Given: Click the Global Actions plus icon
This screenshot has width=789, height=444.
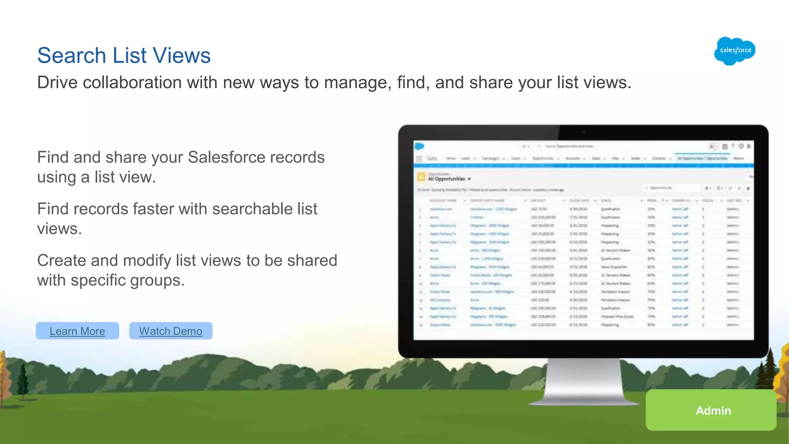Looking at the screenshot, I should [x=725, y=146].
